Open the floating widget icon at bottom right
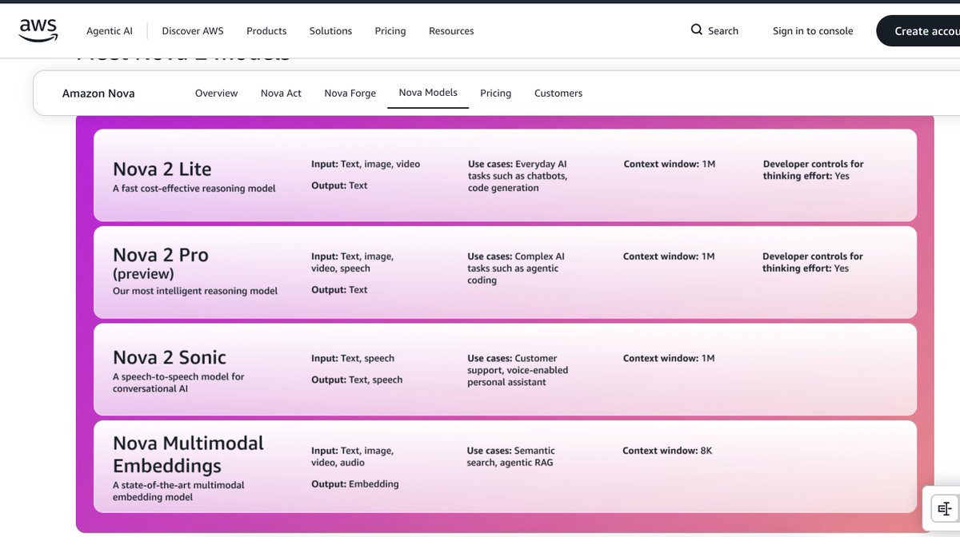This screenshot has width=960, height=537. [x=944, y=507]
